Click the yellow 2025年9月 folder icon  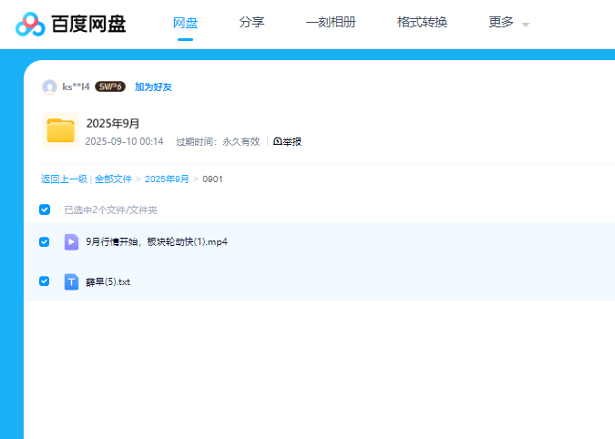click(60, 130)
